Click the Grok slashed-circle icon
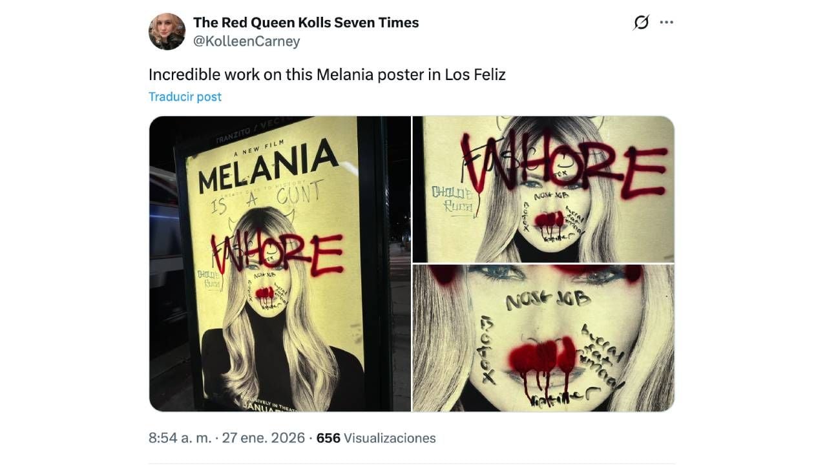The width and height of the screenshot is (827, 465). 641,23
